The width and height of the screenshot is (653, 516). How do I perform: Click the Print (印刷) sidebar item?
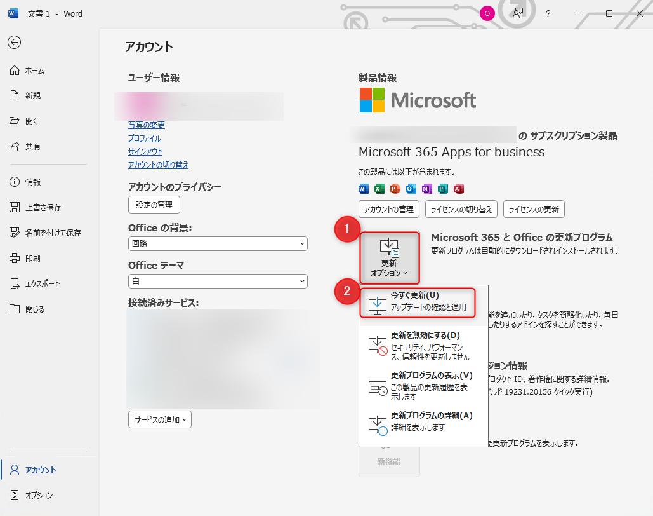[x=32, y=258]
